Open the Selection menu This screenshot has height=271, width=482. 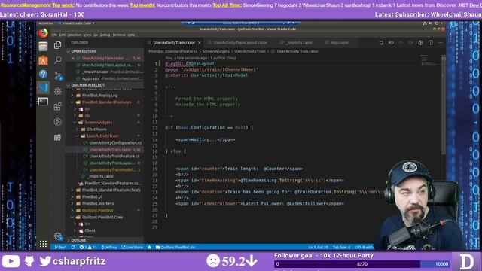tap(75, 35)
